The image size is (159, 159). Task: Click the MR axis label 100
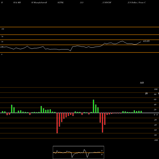pos(156,89)
